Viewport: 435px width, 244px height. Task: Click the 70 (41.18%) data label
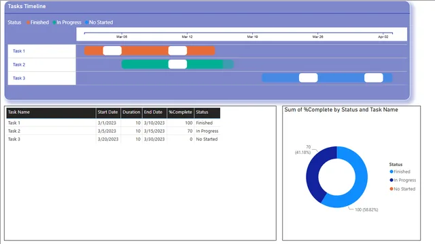click(x=303, y=150)
